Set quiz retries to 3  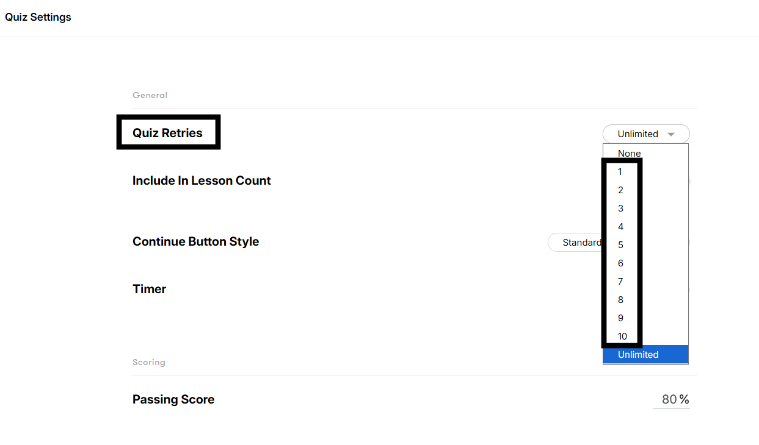click(x=620, y=208)
